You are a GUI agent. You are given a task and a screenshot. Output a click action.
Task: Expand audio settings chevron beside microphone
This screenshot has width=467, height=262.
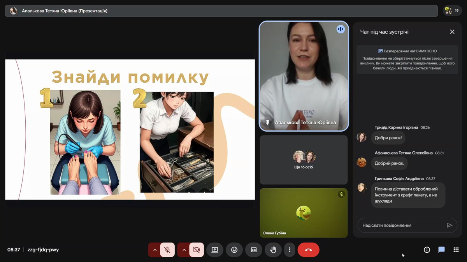click(155, 250)
